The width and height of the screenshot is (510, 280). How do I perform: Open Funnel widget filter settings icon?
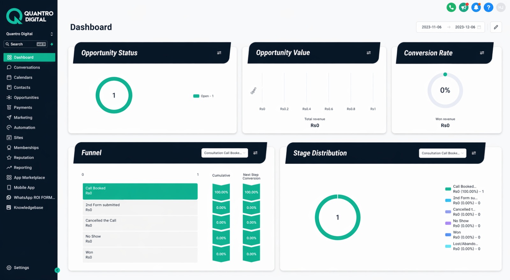click(x=255, y=153)
